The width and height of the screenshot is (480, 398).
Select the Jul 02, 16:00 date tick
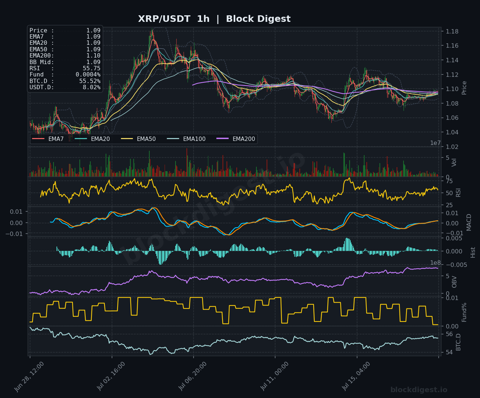point(111,377)
